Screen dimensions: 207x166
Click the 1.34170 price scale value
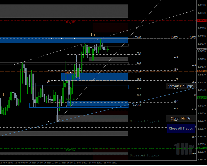[202, 106]
